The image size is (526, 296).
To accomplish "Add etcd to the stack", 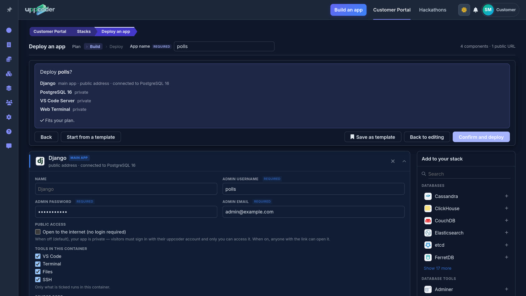I will point(506,245).
